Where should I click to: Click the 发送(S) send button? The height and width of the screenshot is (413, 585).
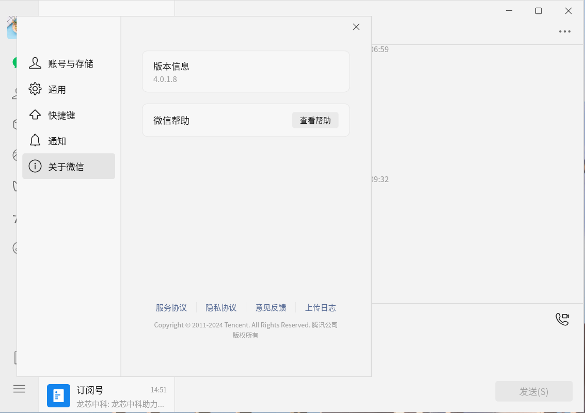(534, 391)
